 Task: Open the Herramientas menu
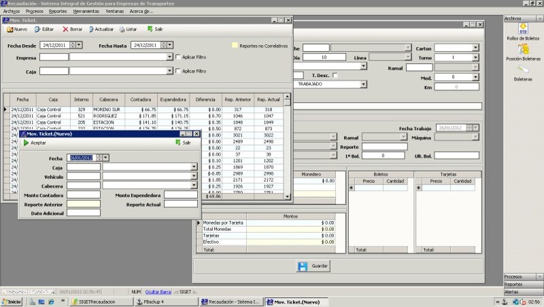86,12
